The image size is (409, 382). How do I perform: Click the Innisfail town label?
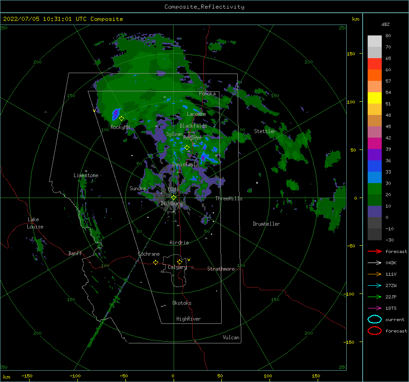(184, 164)
